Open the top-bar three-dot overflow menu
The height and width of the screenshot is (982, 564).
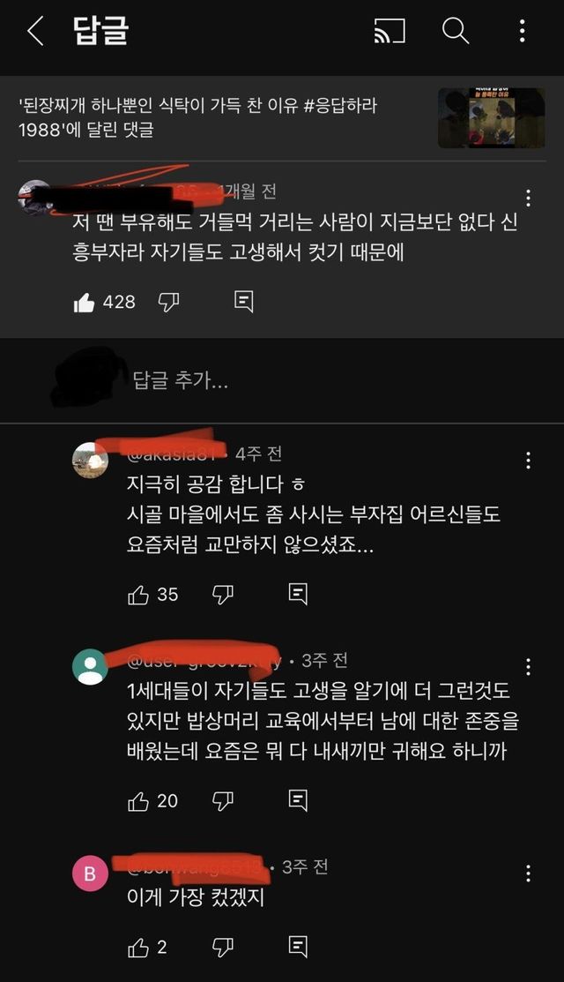522,31
